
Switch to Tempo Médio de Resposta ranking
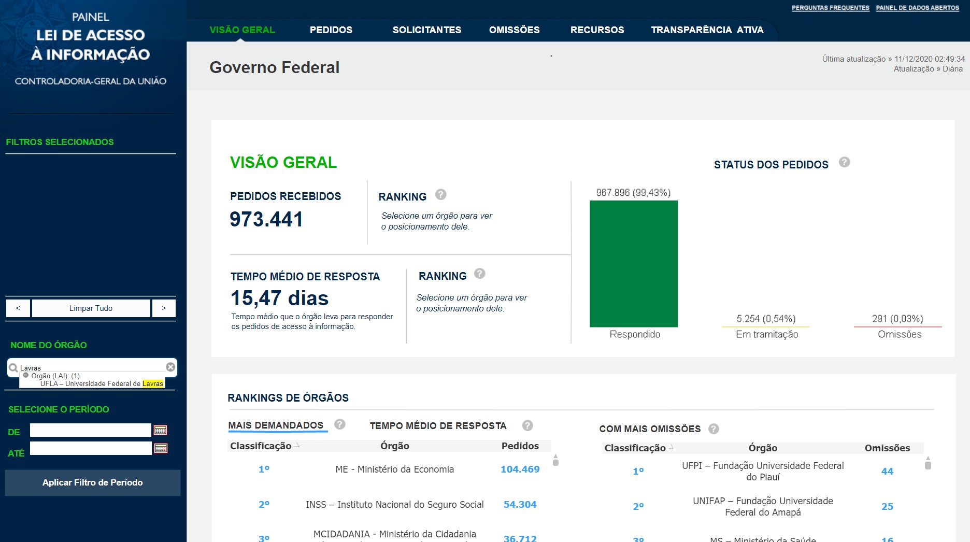tap(437, 426)
